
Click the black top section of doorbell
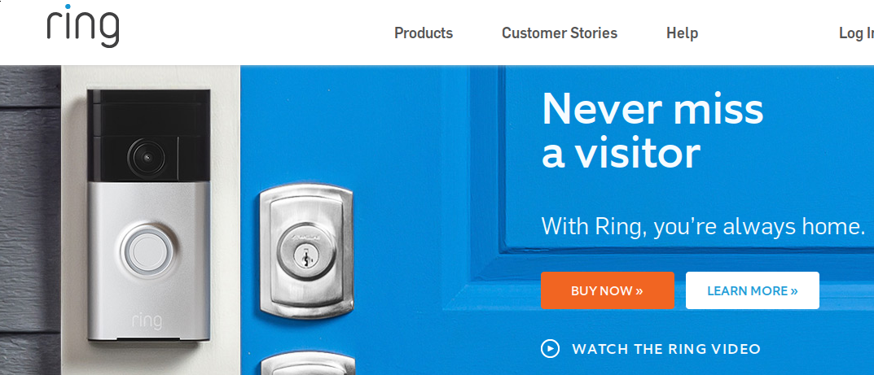coord(148,137)
